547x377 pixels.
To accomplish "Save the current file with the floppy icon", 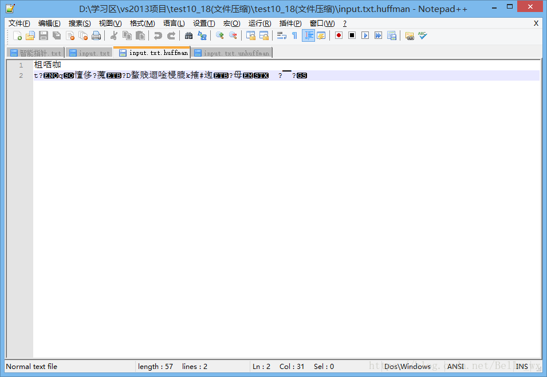I will pos(44,35).
